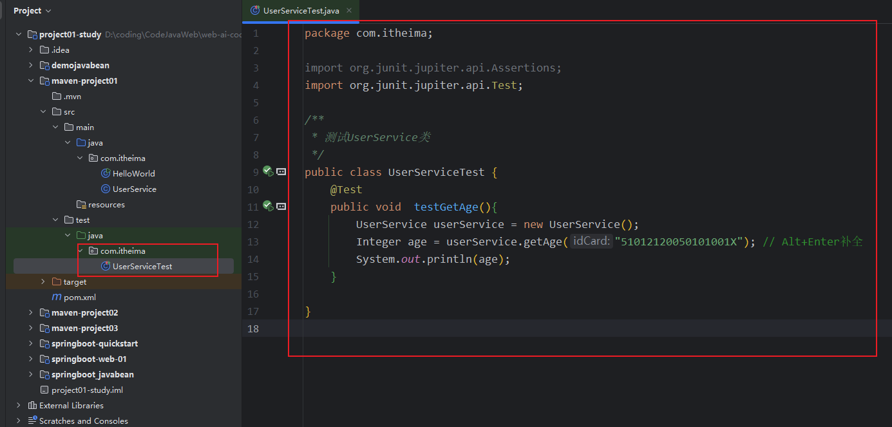This screenshot has width=892, height=427.
Task: Click the @Test annotation on line 10
Action: [346, 189]
